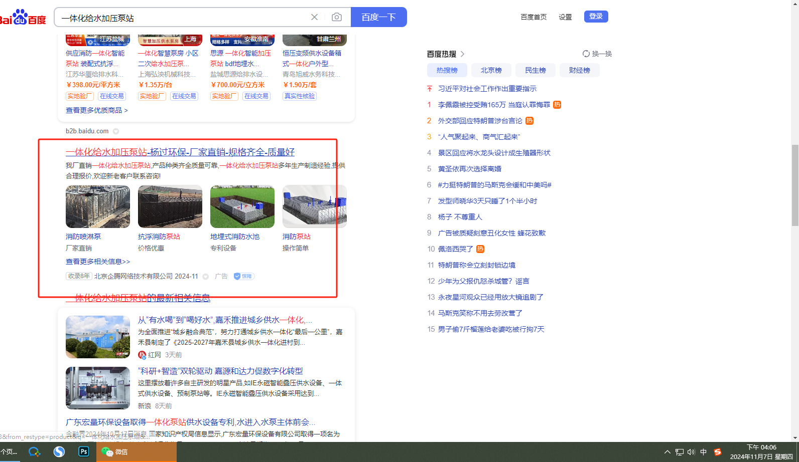Open 佩洛西哭了 topic
The height and width of the screenshot is (462, 799).
click(456, 249)
